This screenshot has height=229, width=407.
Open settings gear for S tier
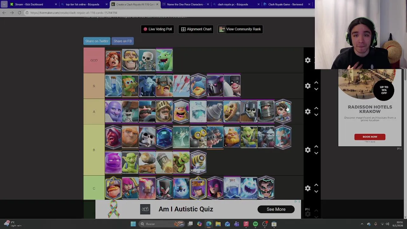(307, 86)
